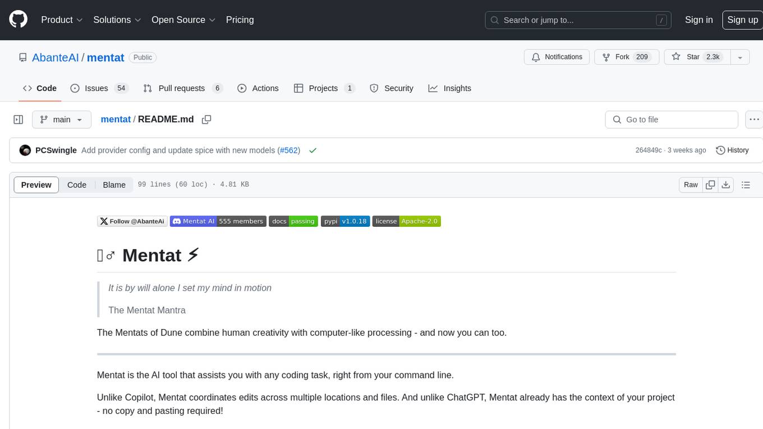Go to mentat root in breadcrumb
This screenshot has width=763, height=429.
click(x=116, y=120)
